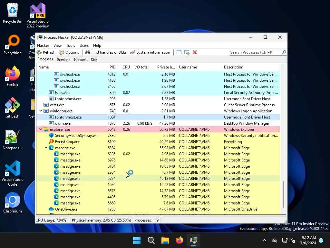Open the Git Bash desktop shortcut
330x248 pixels.
coord(13,108)
